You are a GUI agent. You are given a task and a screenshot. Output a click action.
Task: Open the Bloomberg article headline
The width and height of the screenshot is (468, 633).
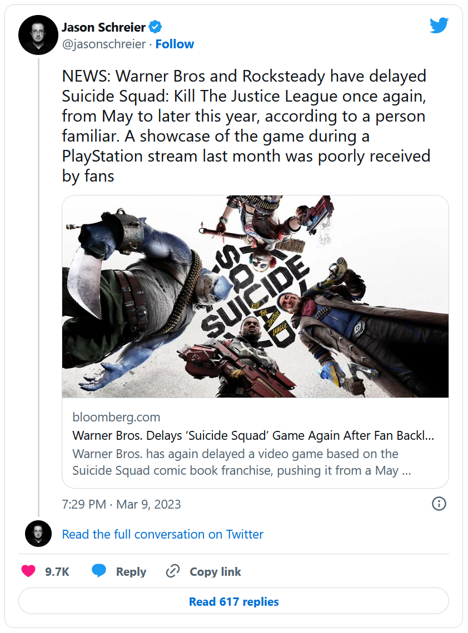[x=253, y=435]
